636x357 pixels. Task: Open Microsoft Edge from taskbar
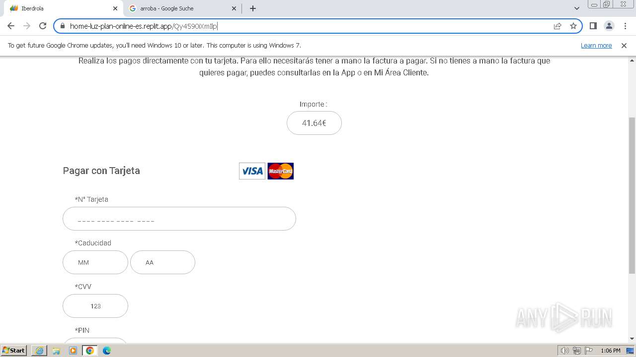click(107, 351)
